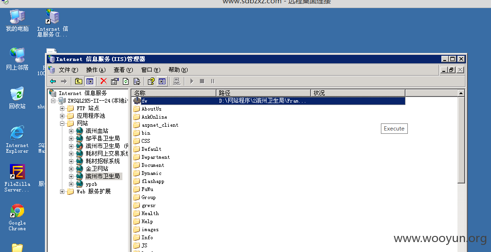This screenshot has height=252, width=491.
Task: Launch Google Chrome desktop icon
Action: pyautogui.click(x=17, y=217)
